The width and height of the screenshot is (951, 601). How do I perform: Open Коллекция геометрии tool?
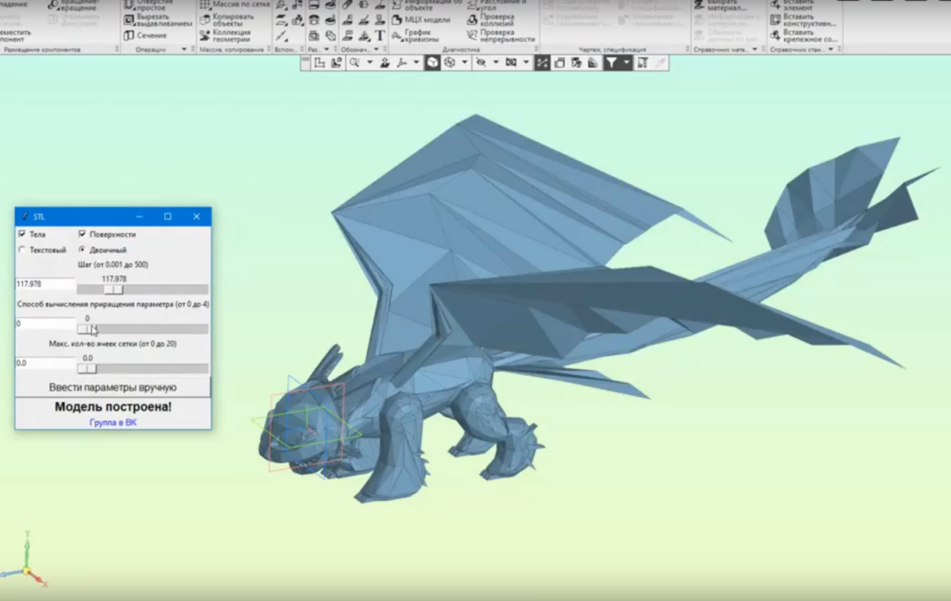coord(225,35)
